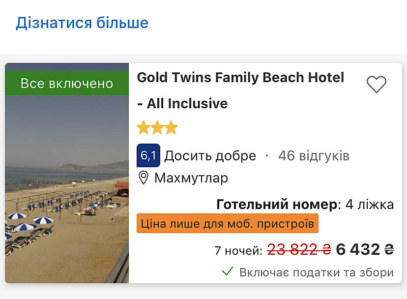Open the '46 відгуків' reviews
Image resolution: width=407 pixels, height=299 pixels.
[314, 156]
